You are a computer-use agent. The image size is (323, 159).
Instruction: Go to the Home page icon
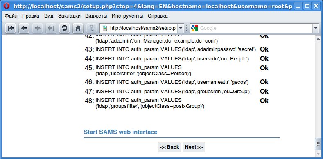[x=78, y=28]
